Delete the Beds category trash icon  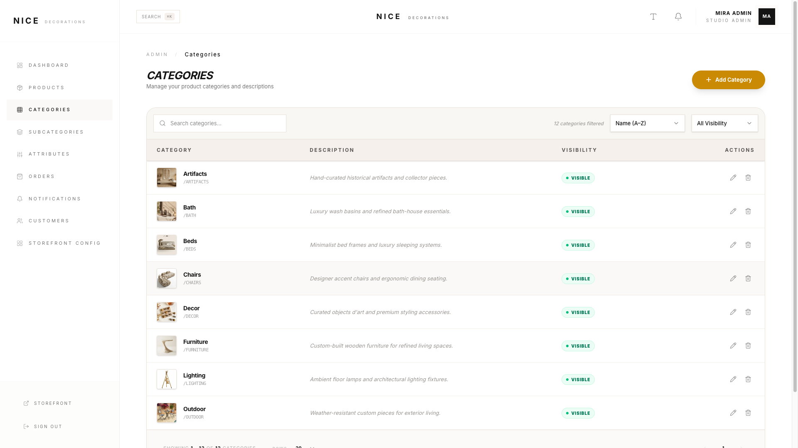(748, 245)
